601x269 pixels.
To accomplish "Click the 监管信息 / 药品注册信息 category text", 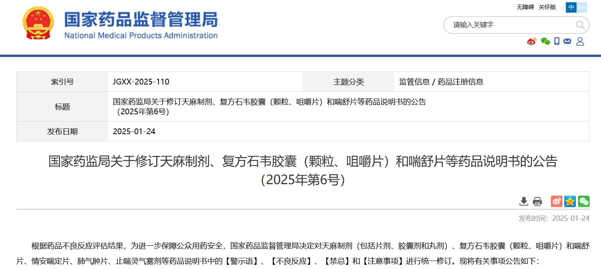I will [441, 82].
